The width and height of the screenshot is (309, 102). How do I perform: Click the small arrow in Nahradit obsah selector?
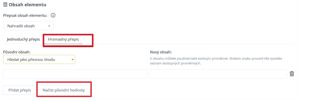(49, 26)
